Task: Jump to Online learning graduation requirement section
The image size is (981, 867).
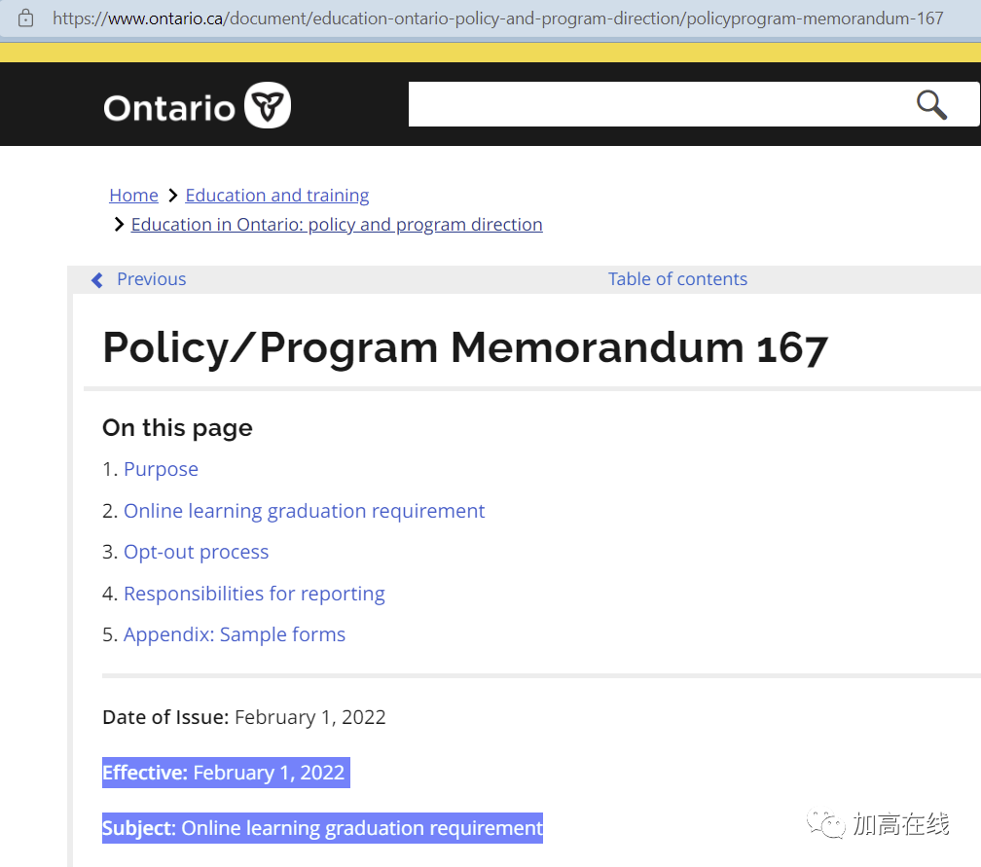Action: 304,511
